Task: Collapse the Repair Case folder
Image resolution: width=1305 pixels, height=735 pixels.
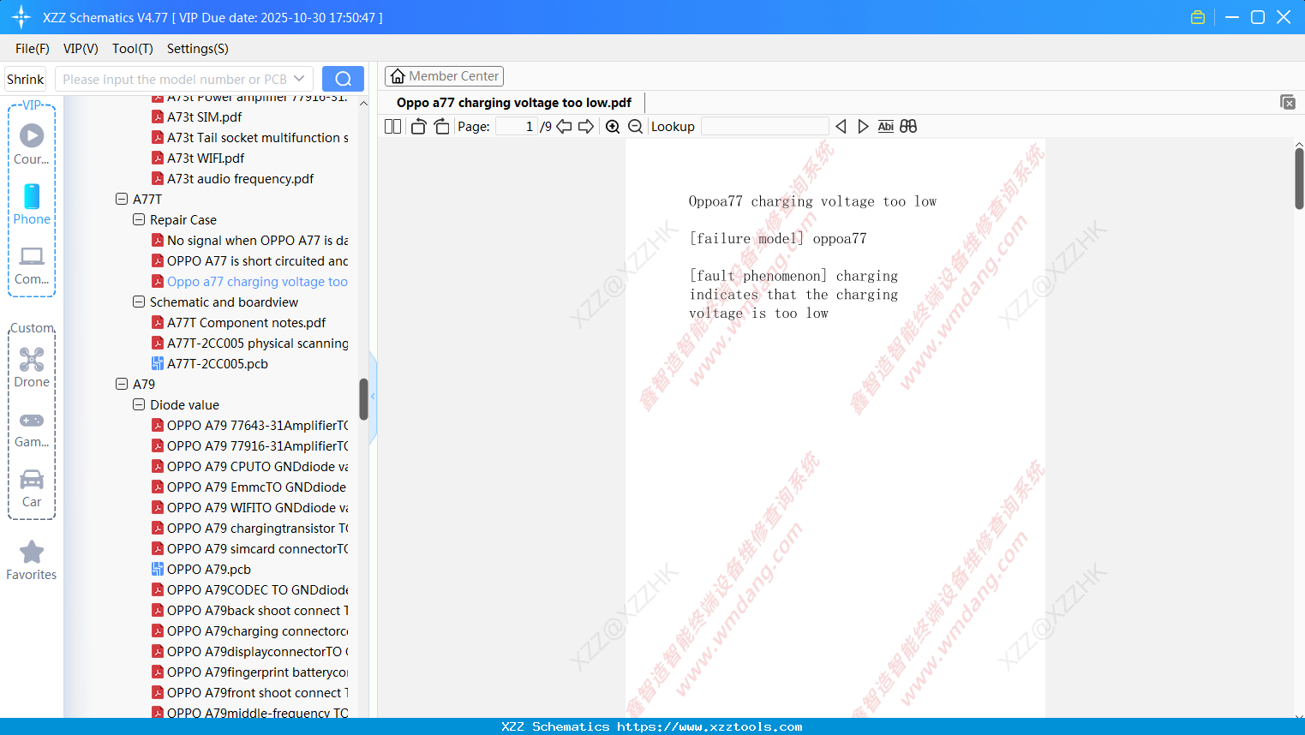Action: click(139, 219)
